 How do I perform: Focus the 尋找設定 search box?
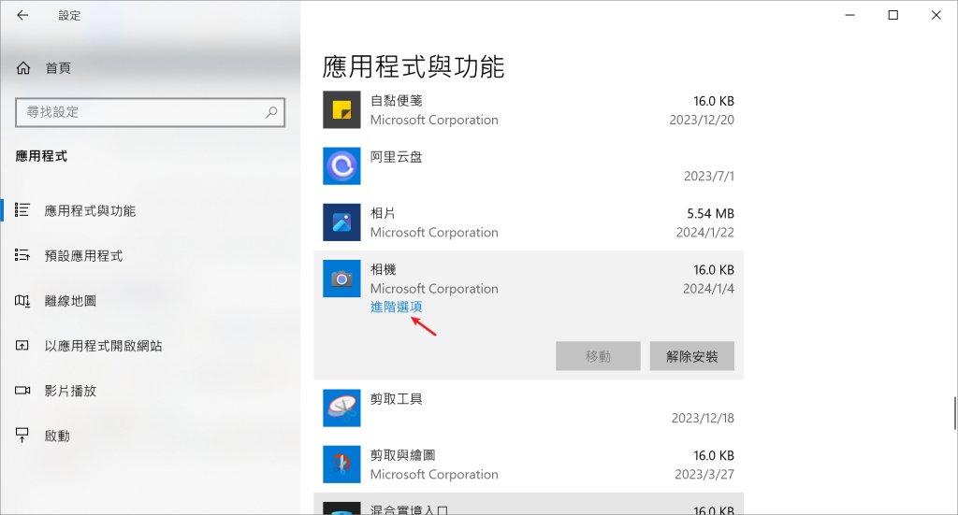coord(140,112)
